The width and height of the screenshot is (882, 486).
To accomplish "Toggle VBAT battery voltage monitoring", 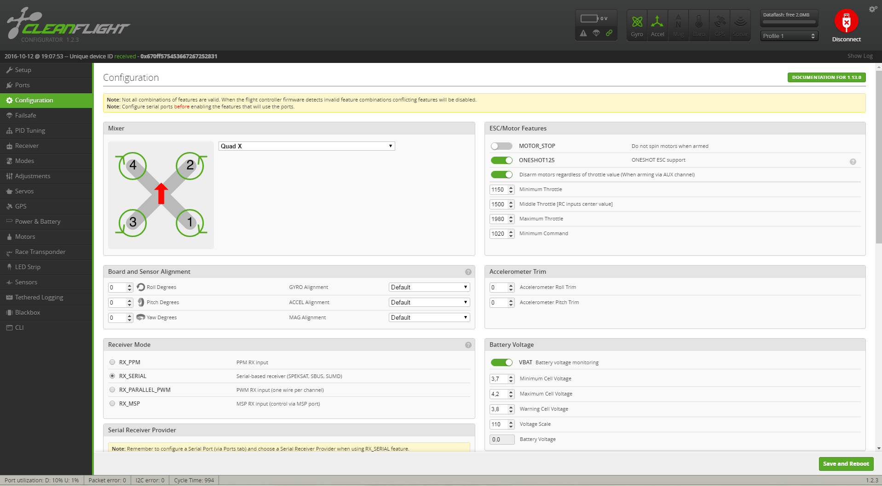I will [502, 362].
